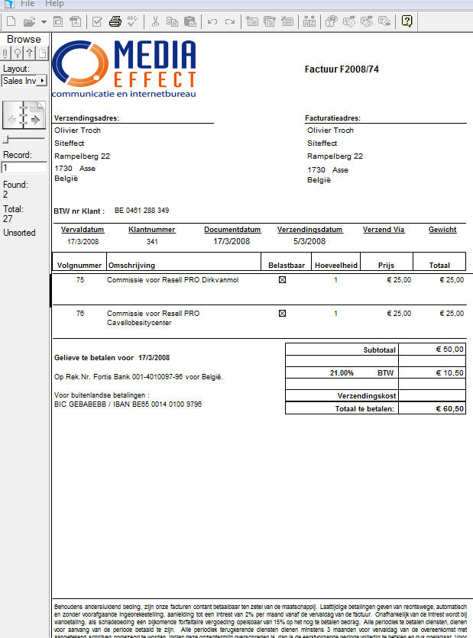The image size is (473, 638).
Task: Click the checkmark toolbar icon
Action: [x=97, y=21]
